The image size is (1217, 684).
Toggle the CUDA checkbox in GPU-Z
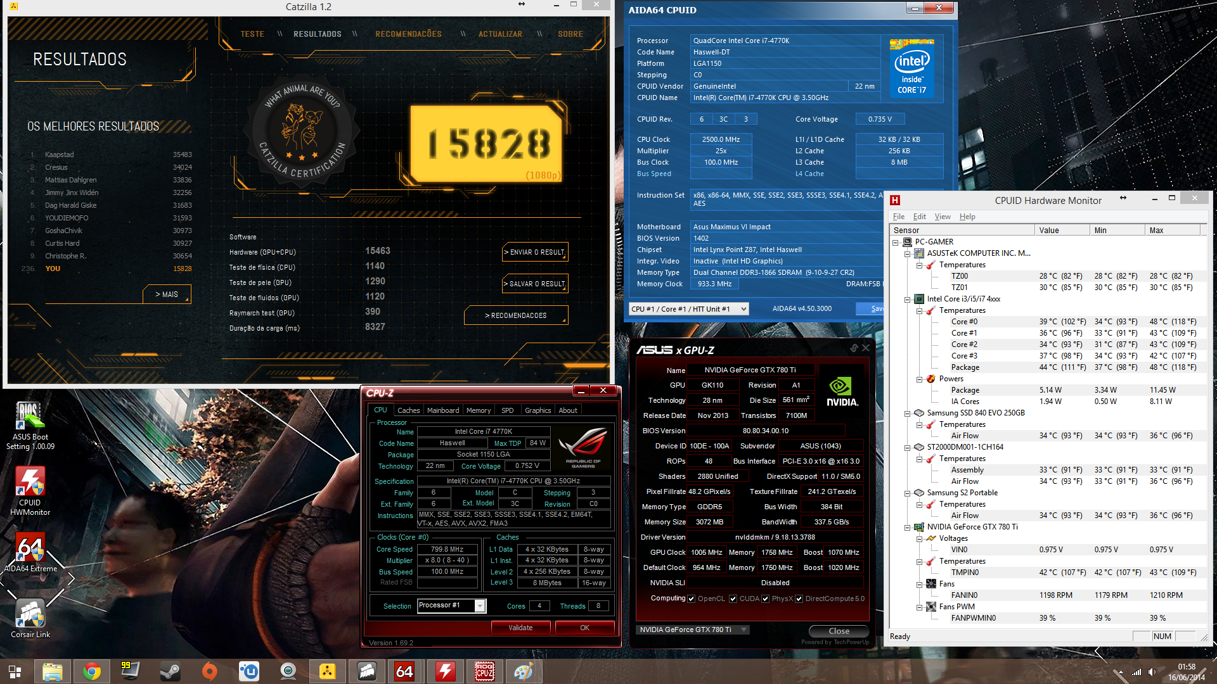733,598
